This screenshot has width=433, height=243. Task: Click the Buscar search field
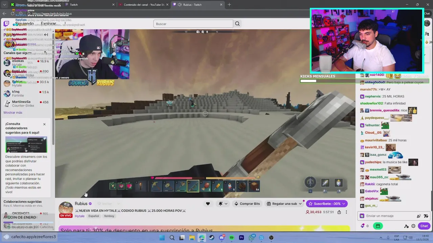[193, 24]
